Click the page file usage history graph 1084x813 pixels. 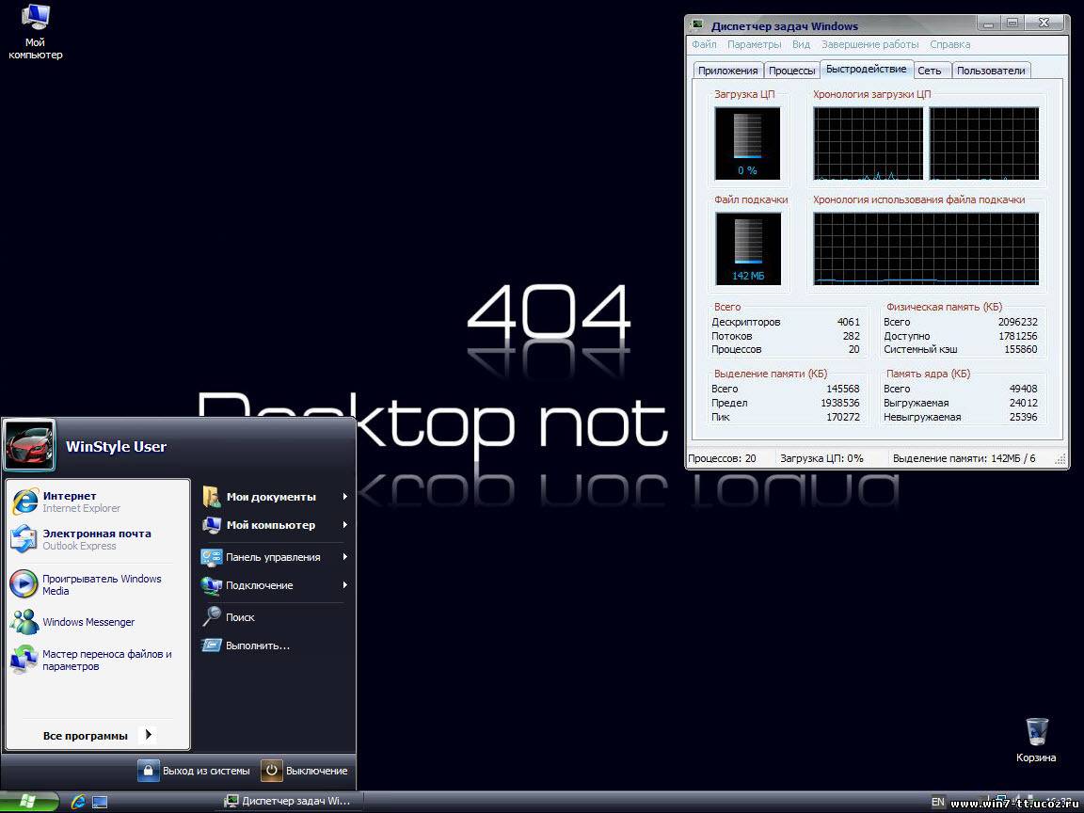pos(926,248)
